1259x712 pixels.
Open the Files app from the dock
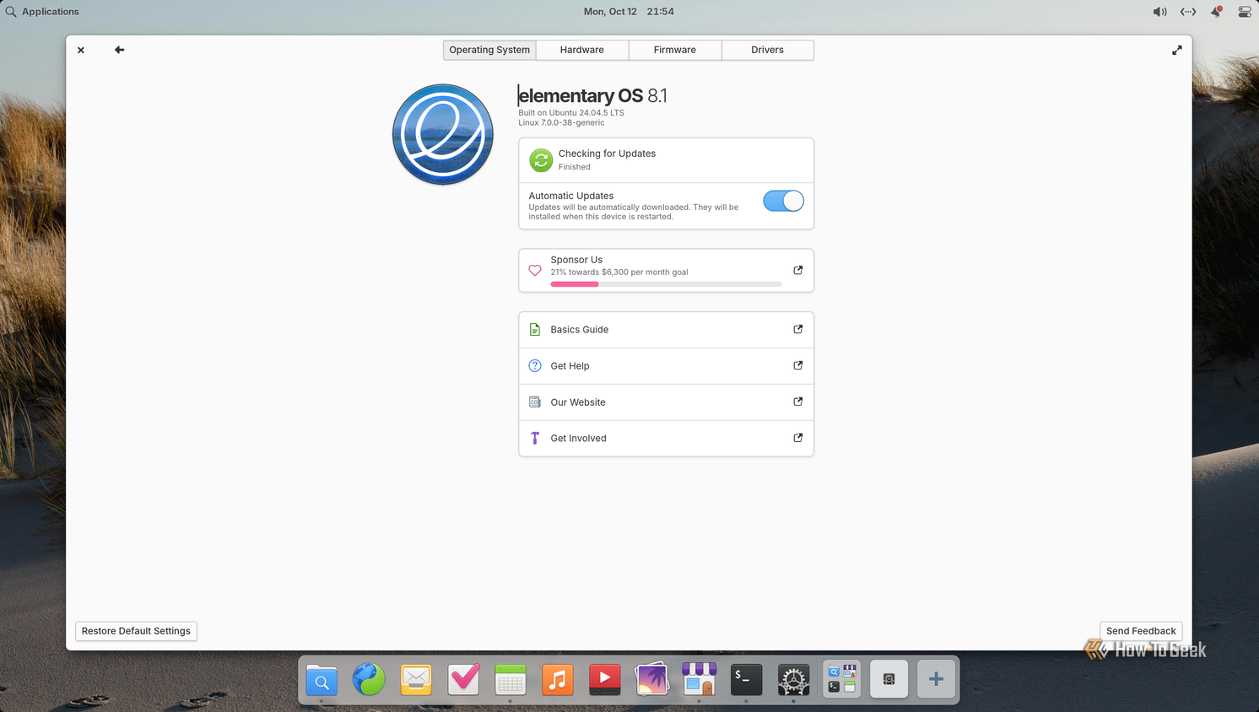click(322, 679)
